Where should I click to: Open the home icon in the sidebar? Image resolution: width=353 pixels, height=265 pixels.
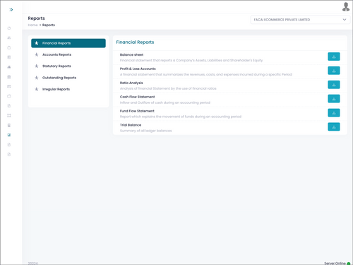pyautogui.click(x=9, y=28)
